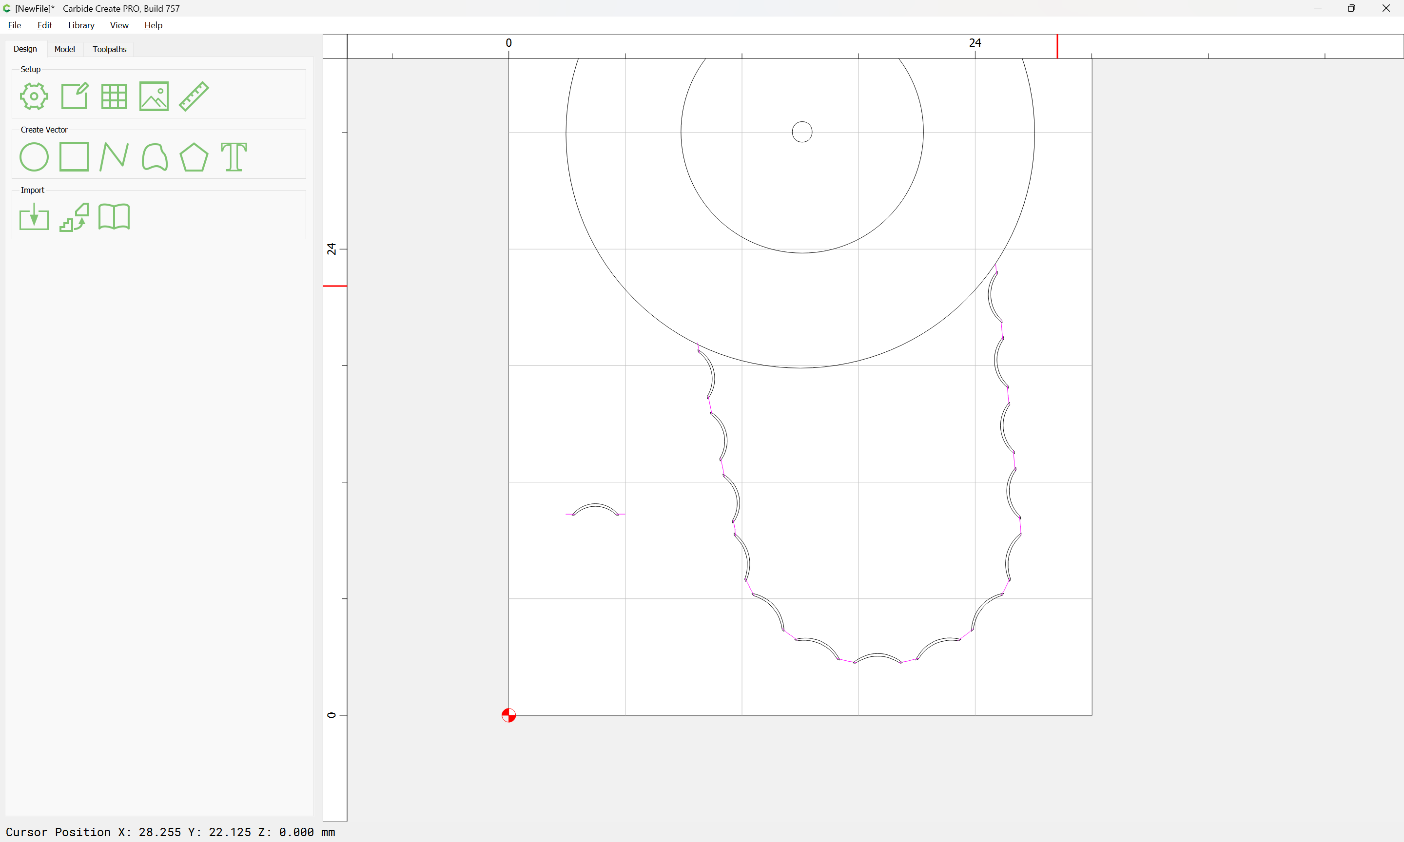Open the design library book icon
The width and height of the screenshot is (1404, 842).
point(114,217)
